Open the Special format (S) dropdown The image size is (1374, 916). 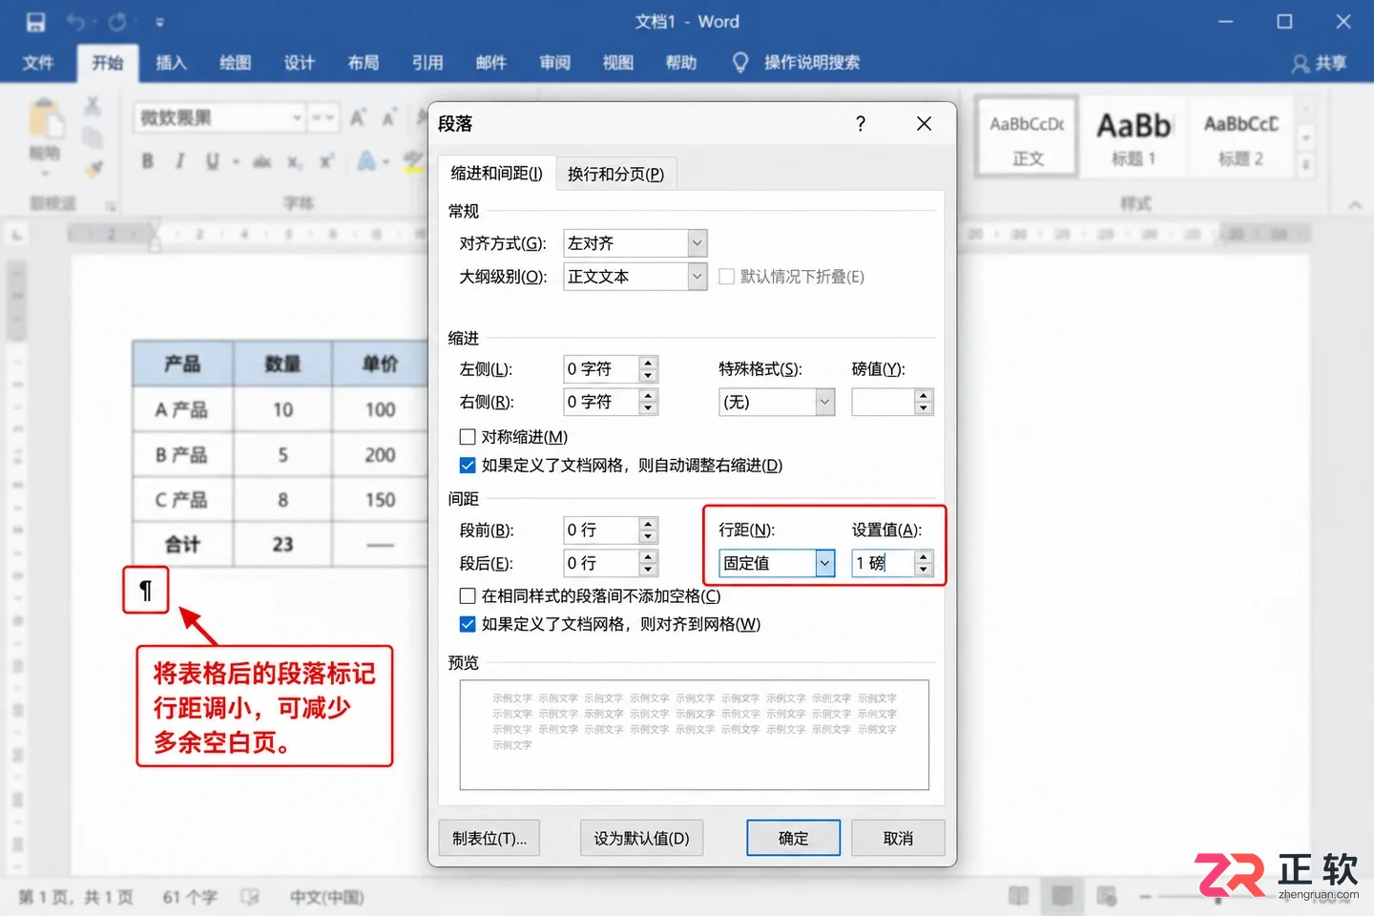click(x=824, y=403)
